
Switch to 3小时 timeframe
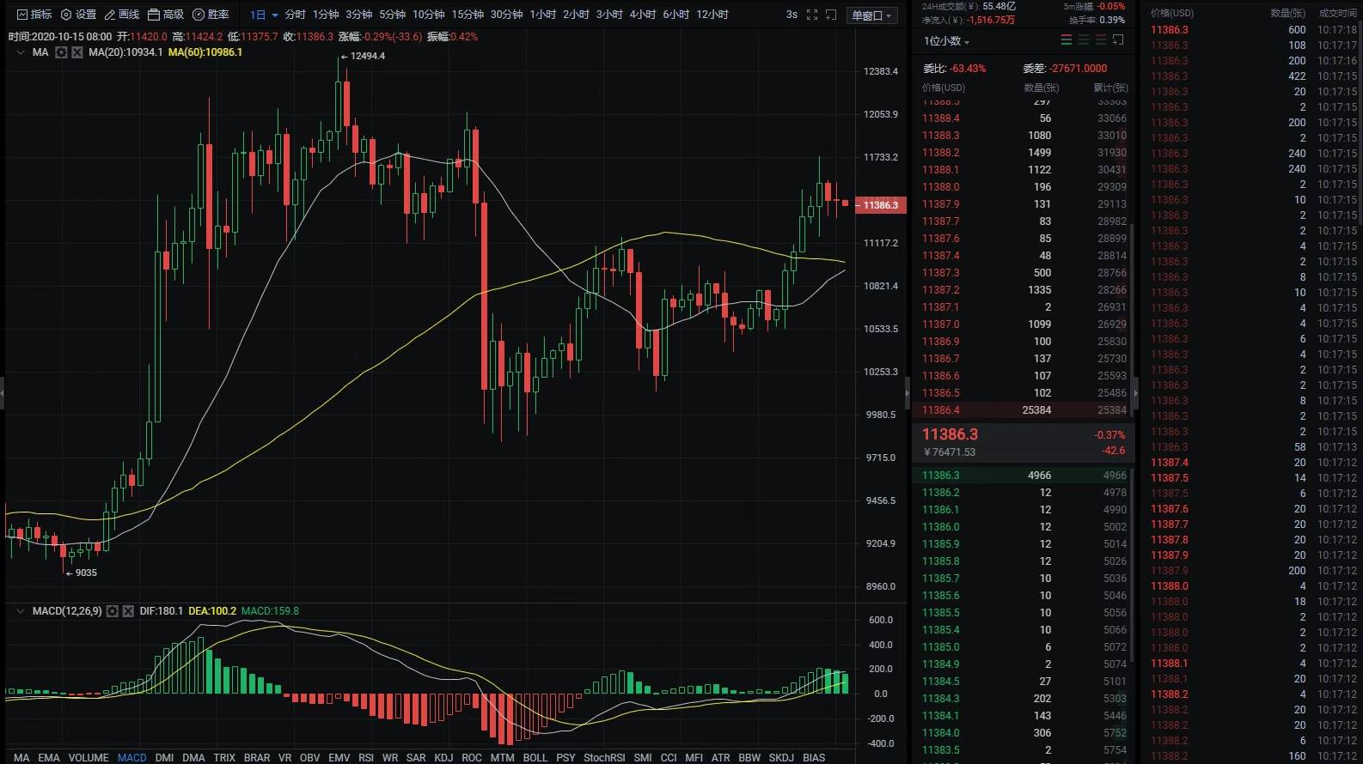(609, 15)
